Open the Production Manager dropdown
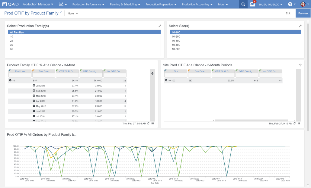311x188 pixels. coord(38,4)
